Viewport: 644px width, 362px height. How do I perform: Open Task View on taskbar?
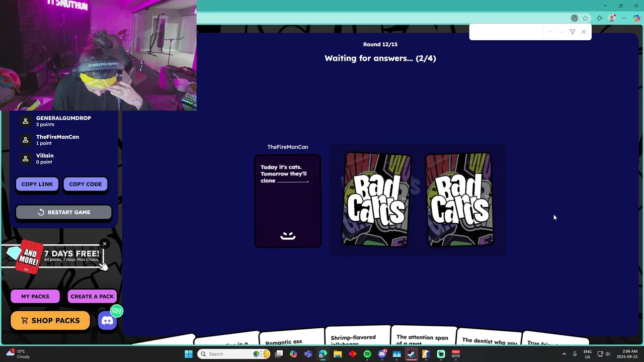pos(279,354)
